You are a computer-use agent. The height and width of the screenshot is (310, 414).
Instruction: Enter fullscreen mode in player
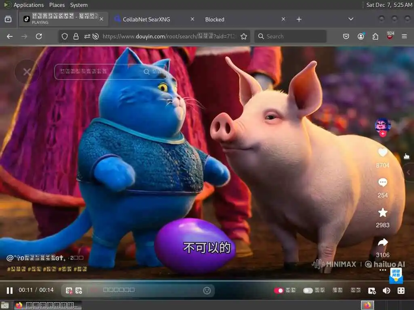pos(401,291)
